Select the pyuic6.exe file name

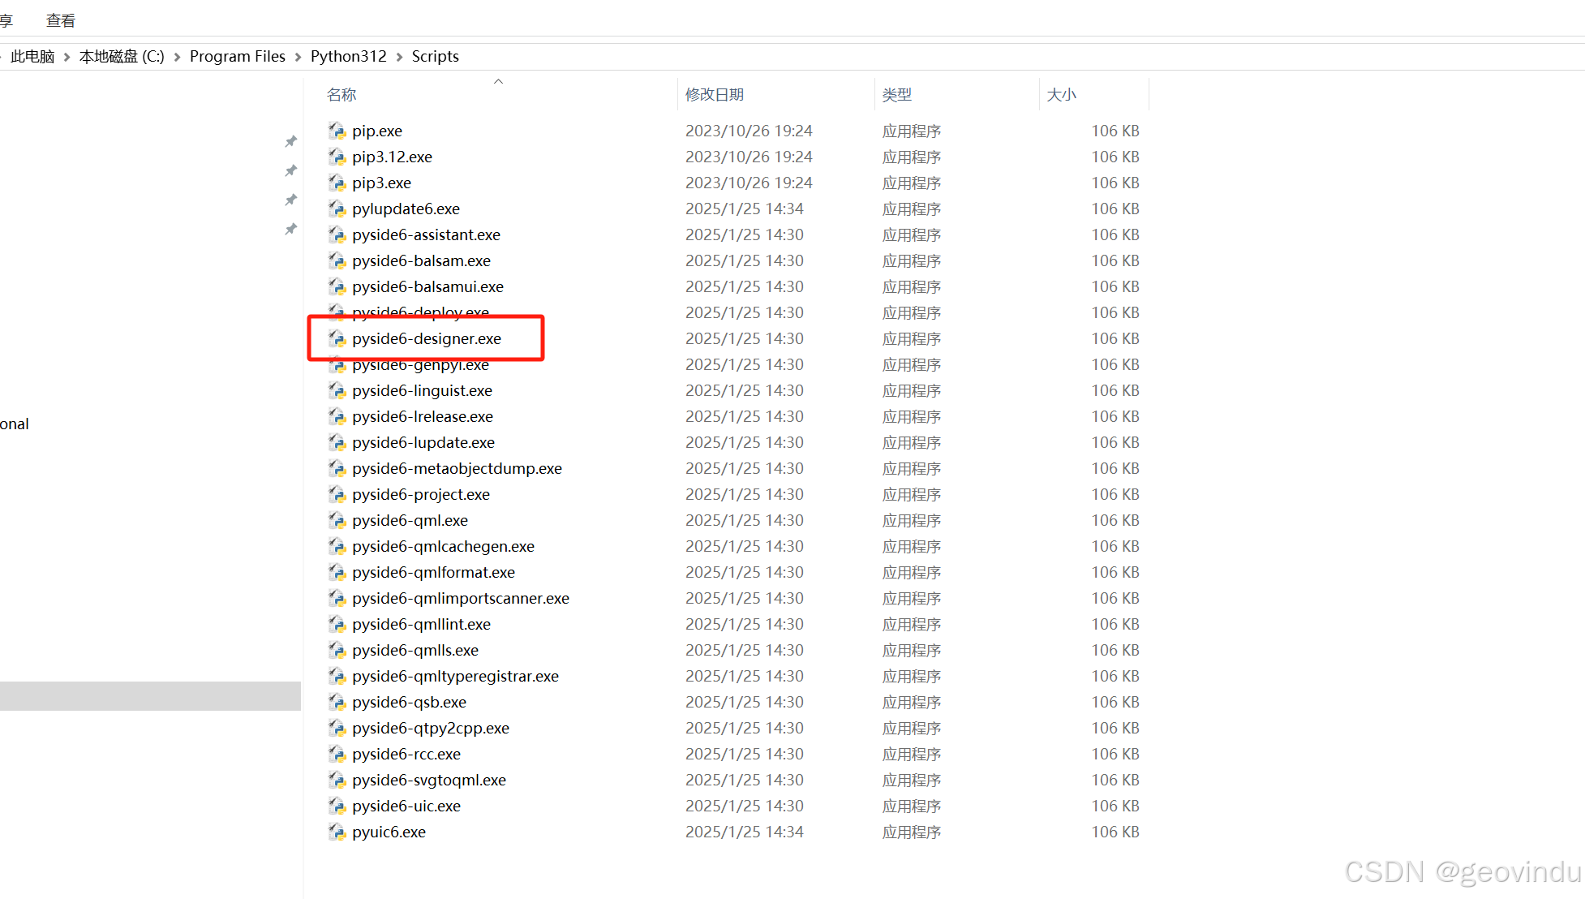coord(389,832)
